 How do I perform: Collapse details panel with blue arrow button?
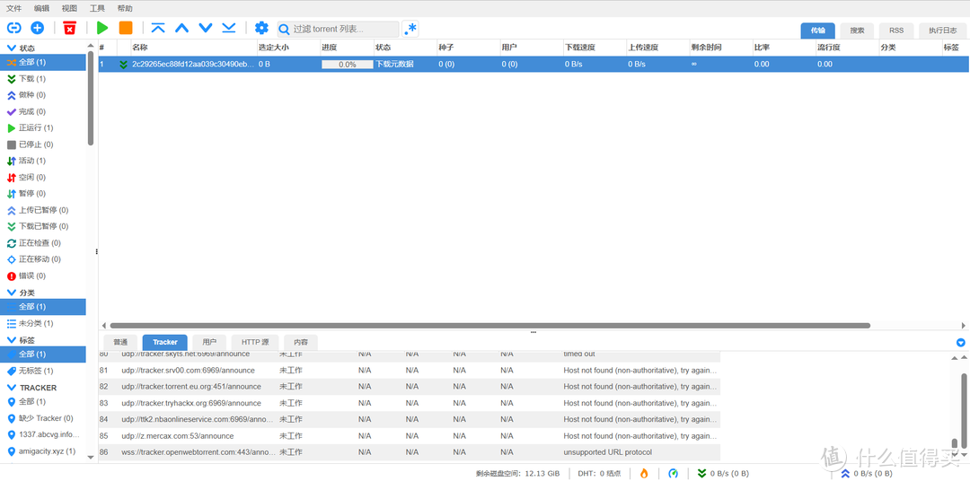tap(961, 343)
